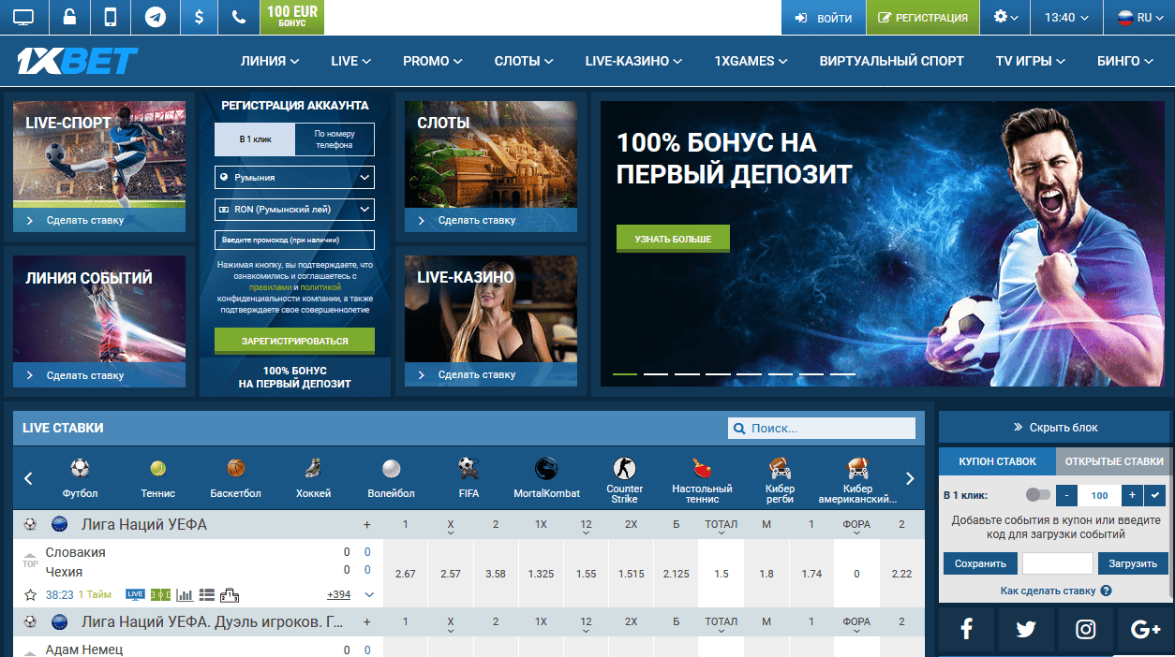Open +394 more markets link
Screen dimensions: 1175x657
click(x=338, y=594)
